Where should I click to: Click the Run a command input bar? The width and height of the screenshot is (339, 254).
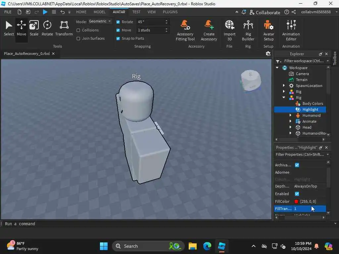tap(169, 224)
